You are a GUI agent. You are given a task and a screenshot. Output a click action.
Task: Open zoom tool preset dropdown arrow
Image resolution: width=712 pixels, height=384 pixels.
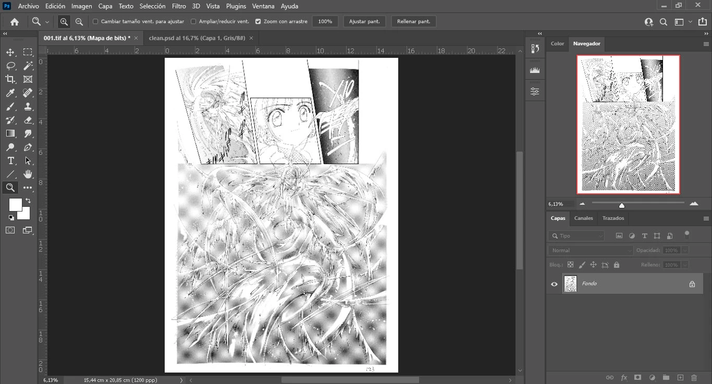pos(47,22)
